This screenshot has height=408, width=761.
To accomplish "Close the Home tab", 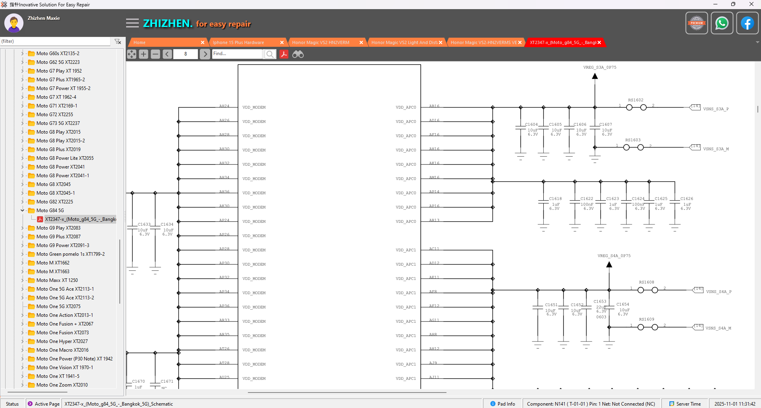I will coord(203,42).
